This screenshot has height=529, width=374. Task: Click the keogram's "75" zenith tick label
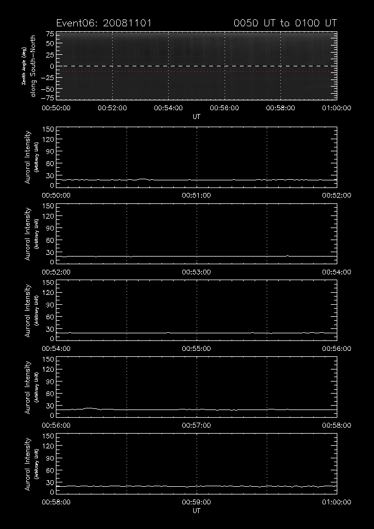[x=49, y=34]
